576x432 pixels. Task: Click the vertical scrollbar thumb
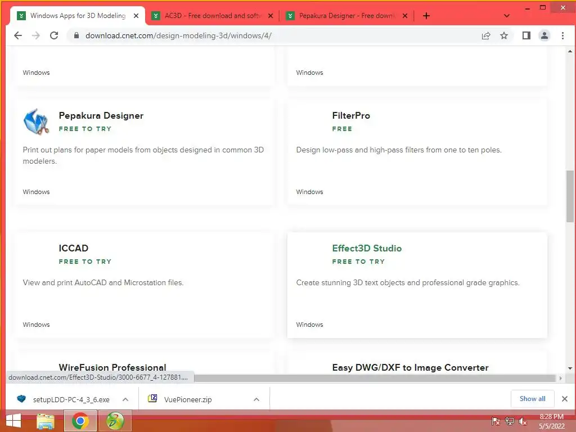pos(570,196)
